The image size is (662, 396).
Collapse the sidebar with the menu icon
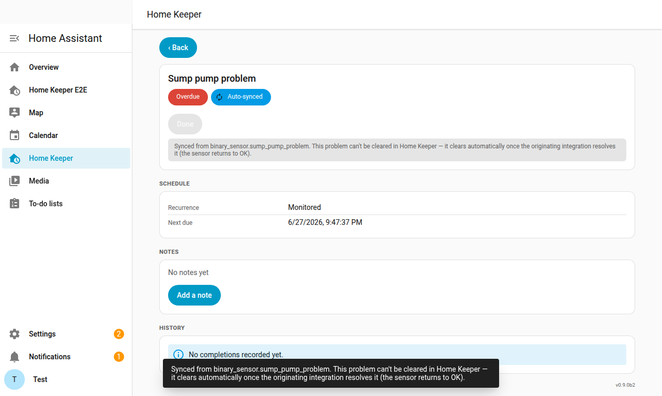[14, 38]
